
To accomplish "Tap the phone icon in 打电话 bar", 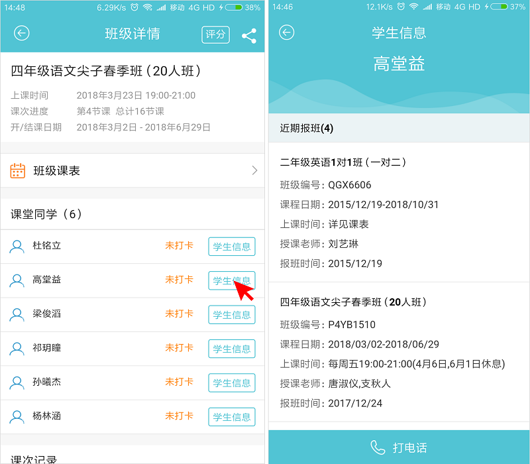I will (x=378, y=448).
